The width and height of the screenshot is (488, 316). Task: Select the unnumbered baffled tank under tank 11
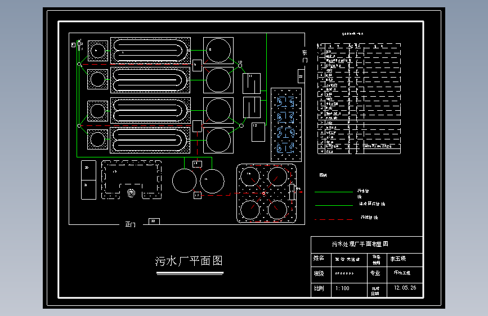point(252,107)
